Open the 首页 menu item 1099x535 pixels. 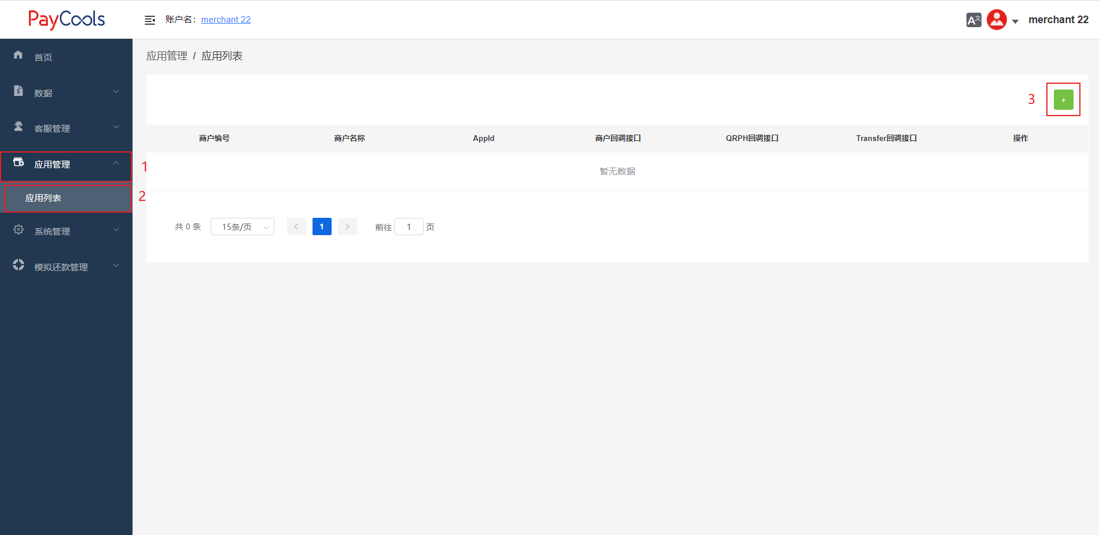pyautogui.click(x=43, y=57)
